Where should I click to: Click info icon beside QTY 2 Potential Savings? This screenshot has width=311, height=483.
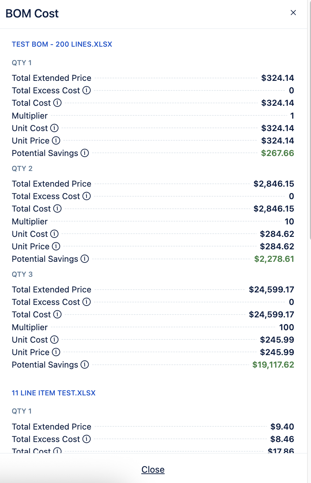click(84, 259)
